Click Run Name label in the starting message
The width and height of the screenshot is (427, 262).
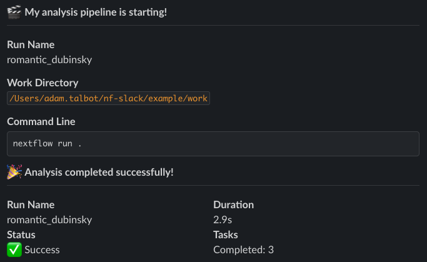[31, 44]
